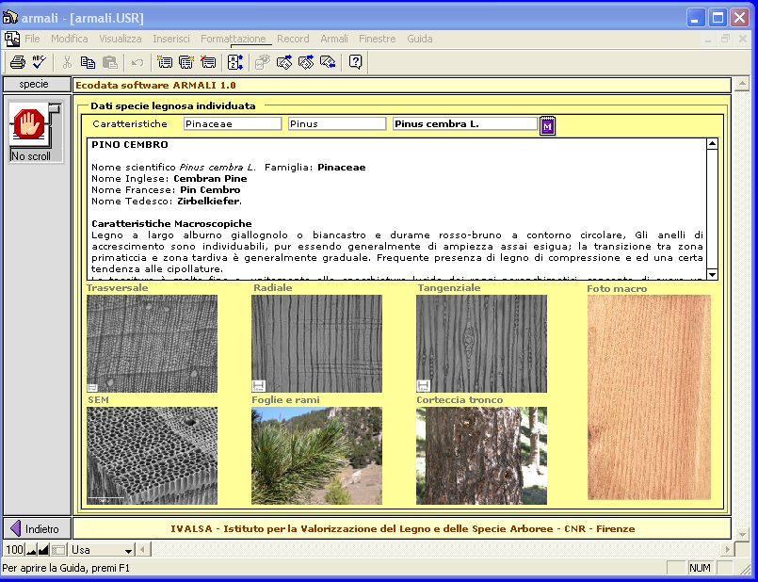This screenshot has height=582, width=758.
Task: Open the Foto macro wood image
Action: point(649,397)
